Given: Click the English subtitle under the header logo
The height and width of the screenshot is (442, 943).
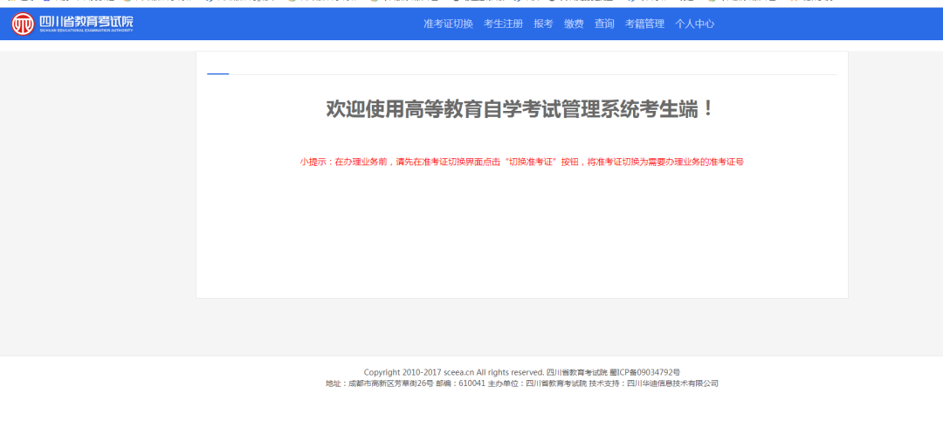Looking at the screenshot, I should 85,31.
